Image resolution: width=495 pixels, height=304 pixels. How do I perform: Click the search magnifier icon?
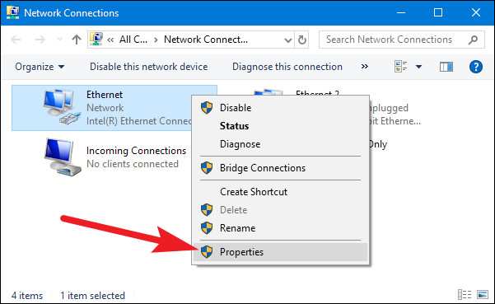(x=473, y=40)
